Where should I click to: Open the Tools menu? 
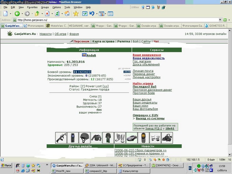click(67, 7)
